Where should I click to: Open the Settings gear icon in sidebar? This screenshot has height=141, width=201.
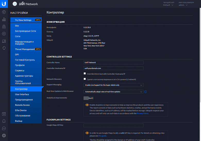click(4, 136)
